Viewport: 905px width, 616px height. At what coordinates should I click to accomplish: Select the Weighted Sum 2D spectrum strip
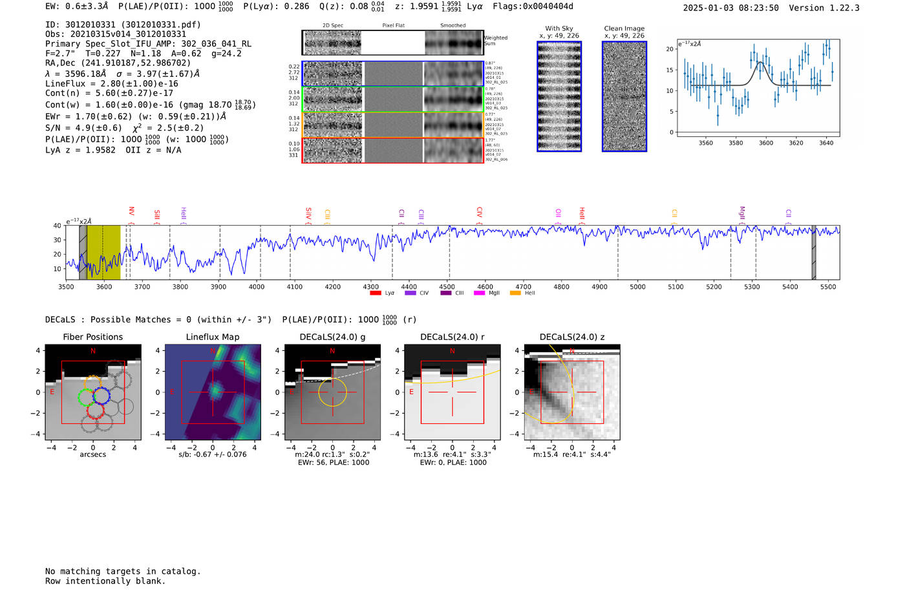[x=393, y=43]
